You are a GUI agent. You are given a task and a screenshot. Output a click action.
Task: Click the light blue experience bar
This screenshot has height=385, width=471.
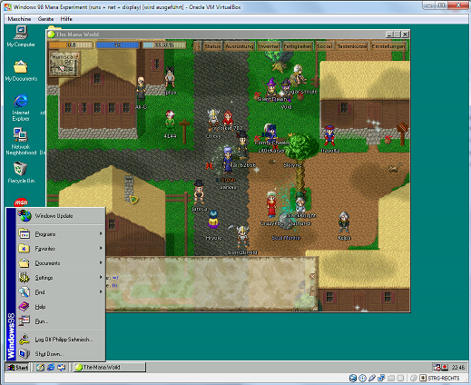[164, 45]
